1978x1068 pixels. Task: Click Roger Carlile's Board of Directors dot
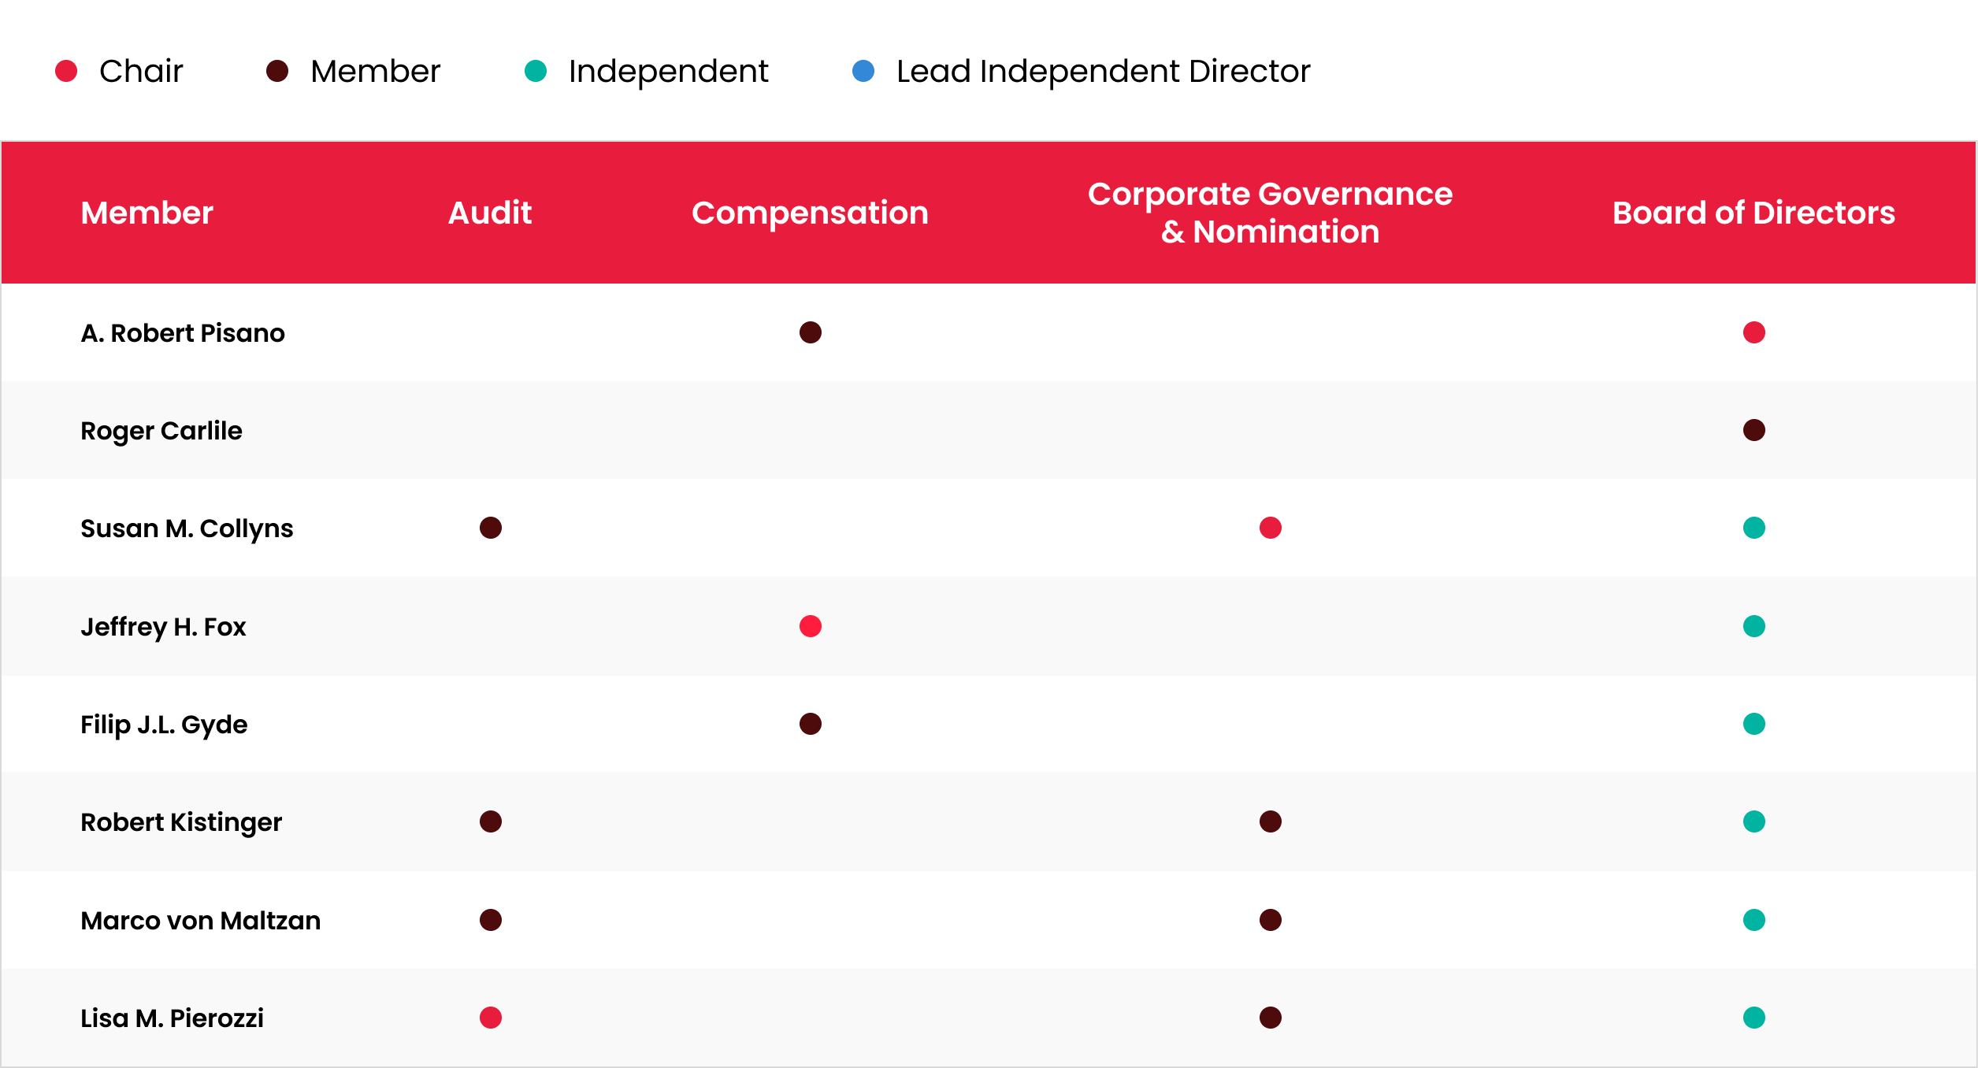(1753, 430)
